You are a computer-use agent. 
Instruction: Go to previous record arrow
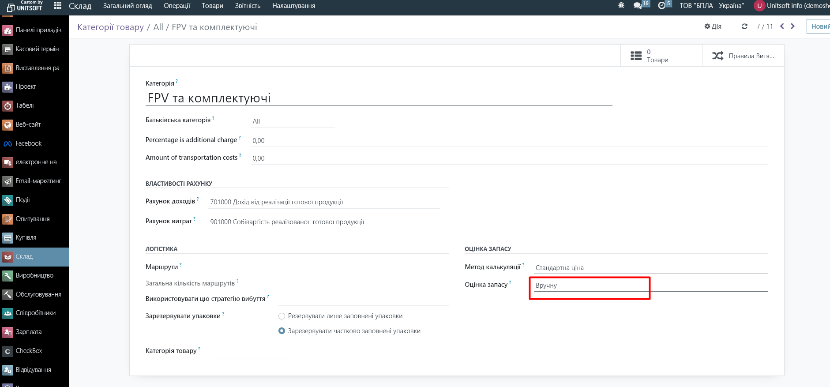pos(782,26)
